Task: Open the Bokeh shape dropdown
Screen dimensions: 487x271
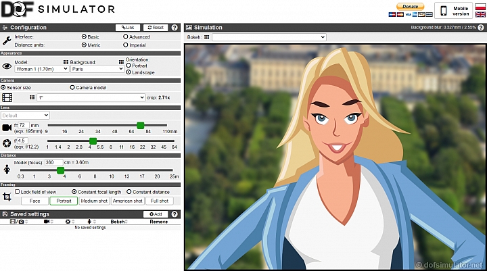Action: (x=269, y=37)
